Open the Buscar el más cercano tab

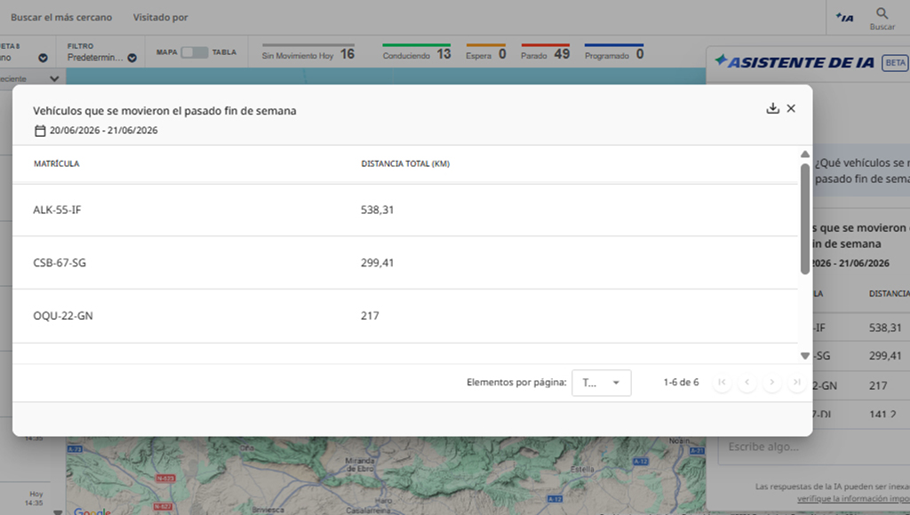click(x=61, y=18)
